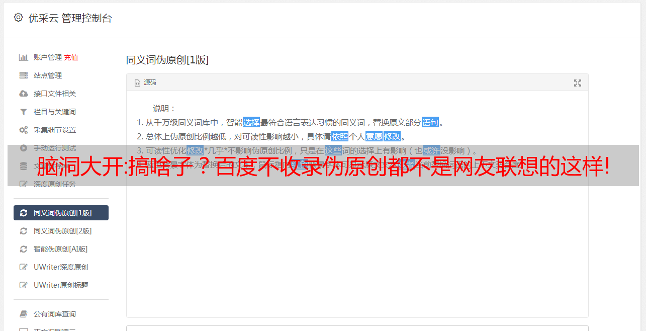This screenshot has height=331, width=646.
Task: Click highlighted word 依照 in the text
Action: click(x=340, y=136)
